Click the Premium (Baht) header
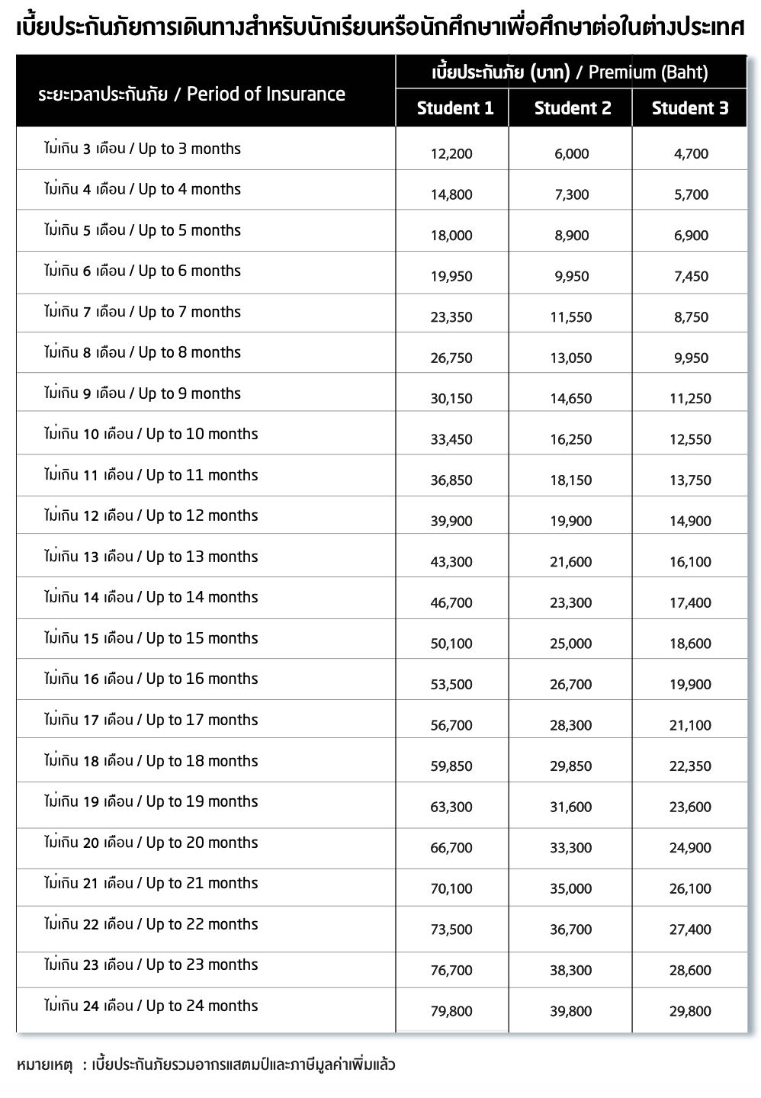This screenshot has height=1098, width=761. 570,72
